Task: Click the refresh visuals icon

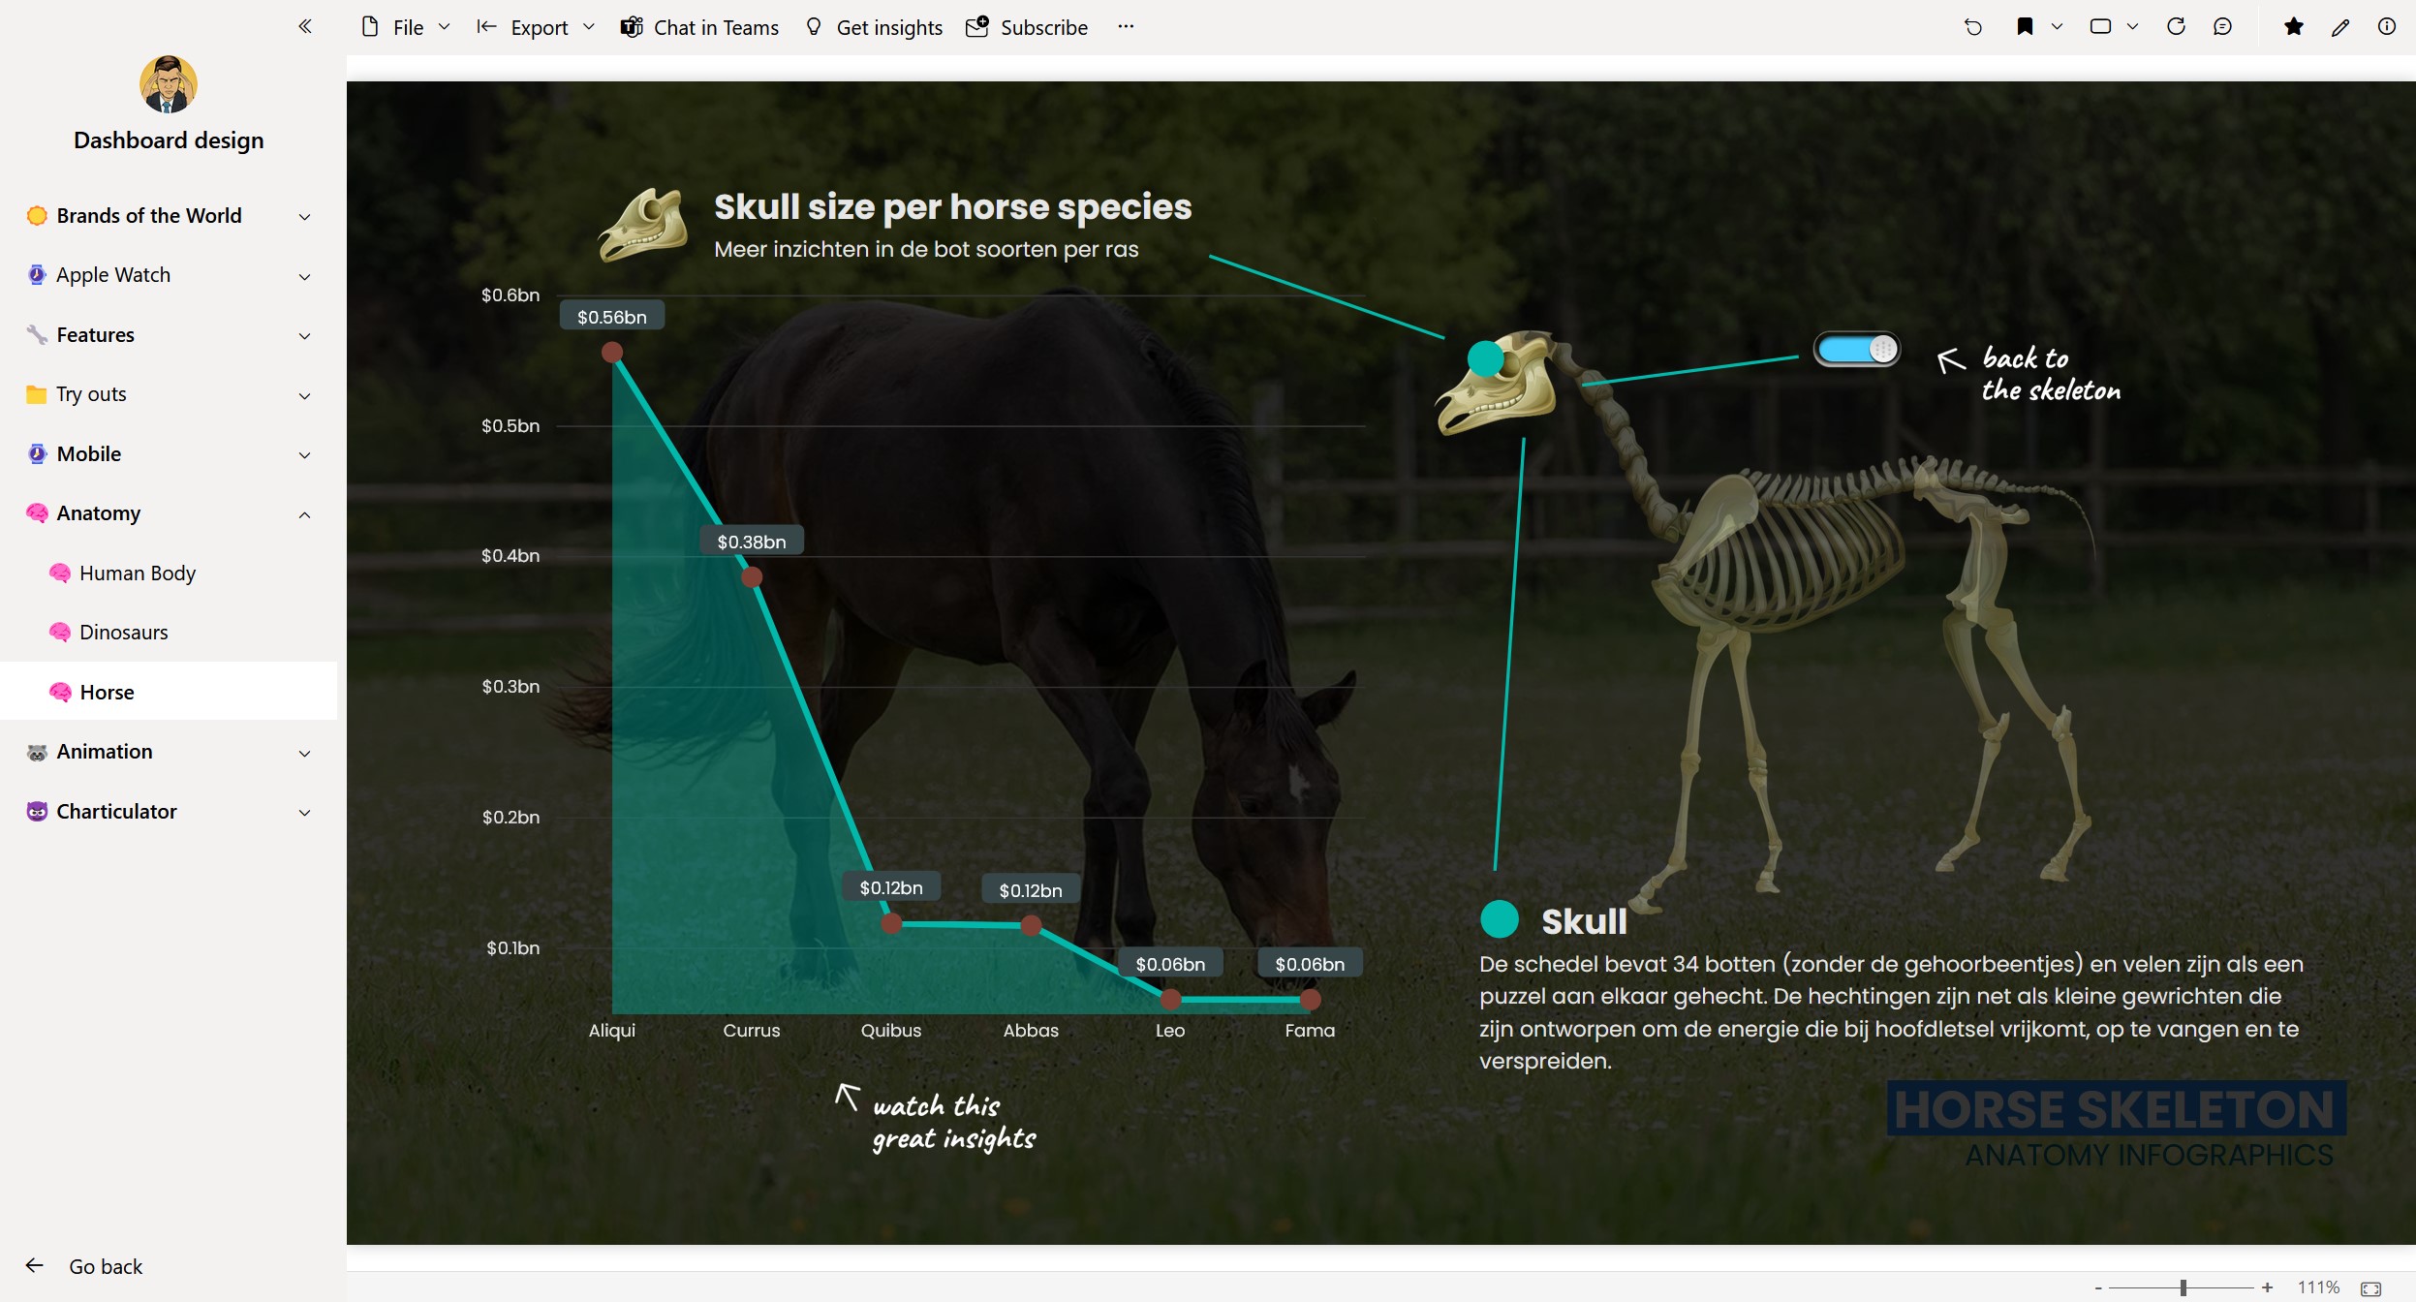Action: [x=2176, y=26]
